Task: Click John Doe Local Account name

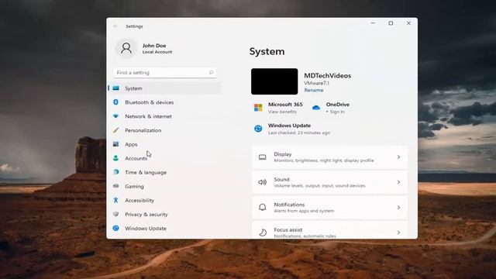Action: 157,48
